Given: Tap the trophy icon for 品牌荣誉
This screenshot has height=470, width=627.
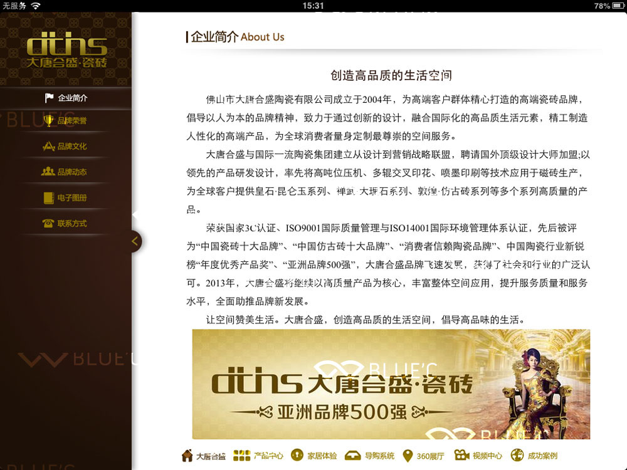Looking at the screenshot, I should [48, 121].
